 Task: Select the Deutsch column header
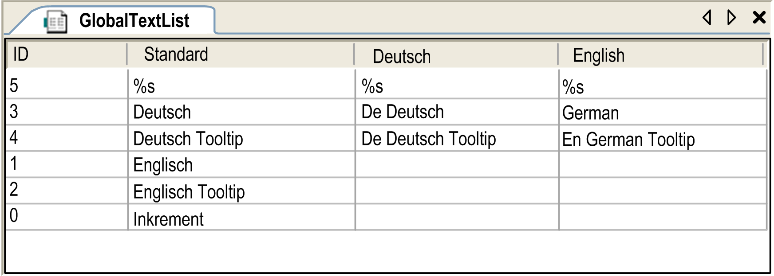click(455, 56)
